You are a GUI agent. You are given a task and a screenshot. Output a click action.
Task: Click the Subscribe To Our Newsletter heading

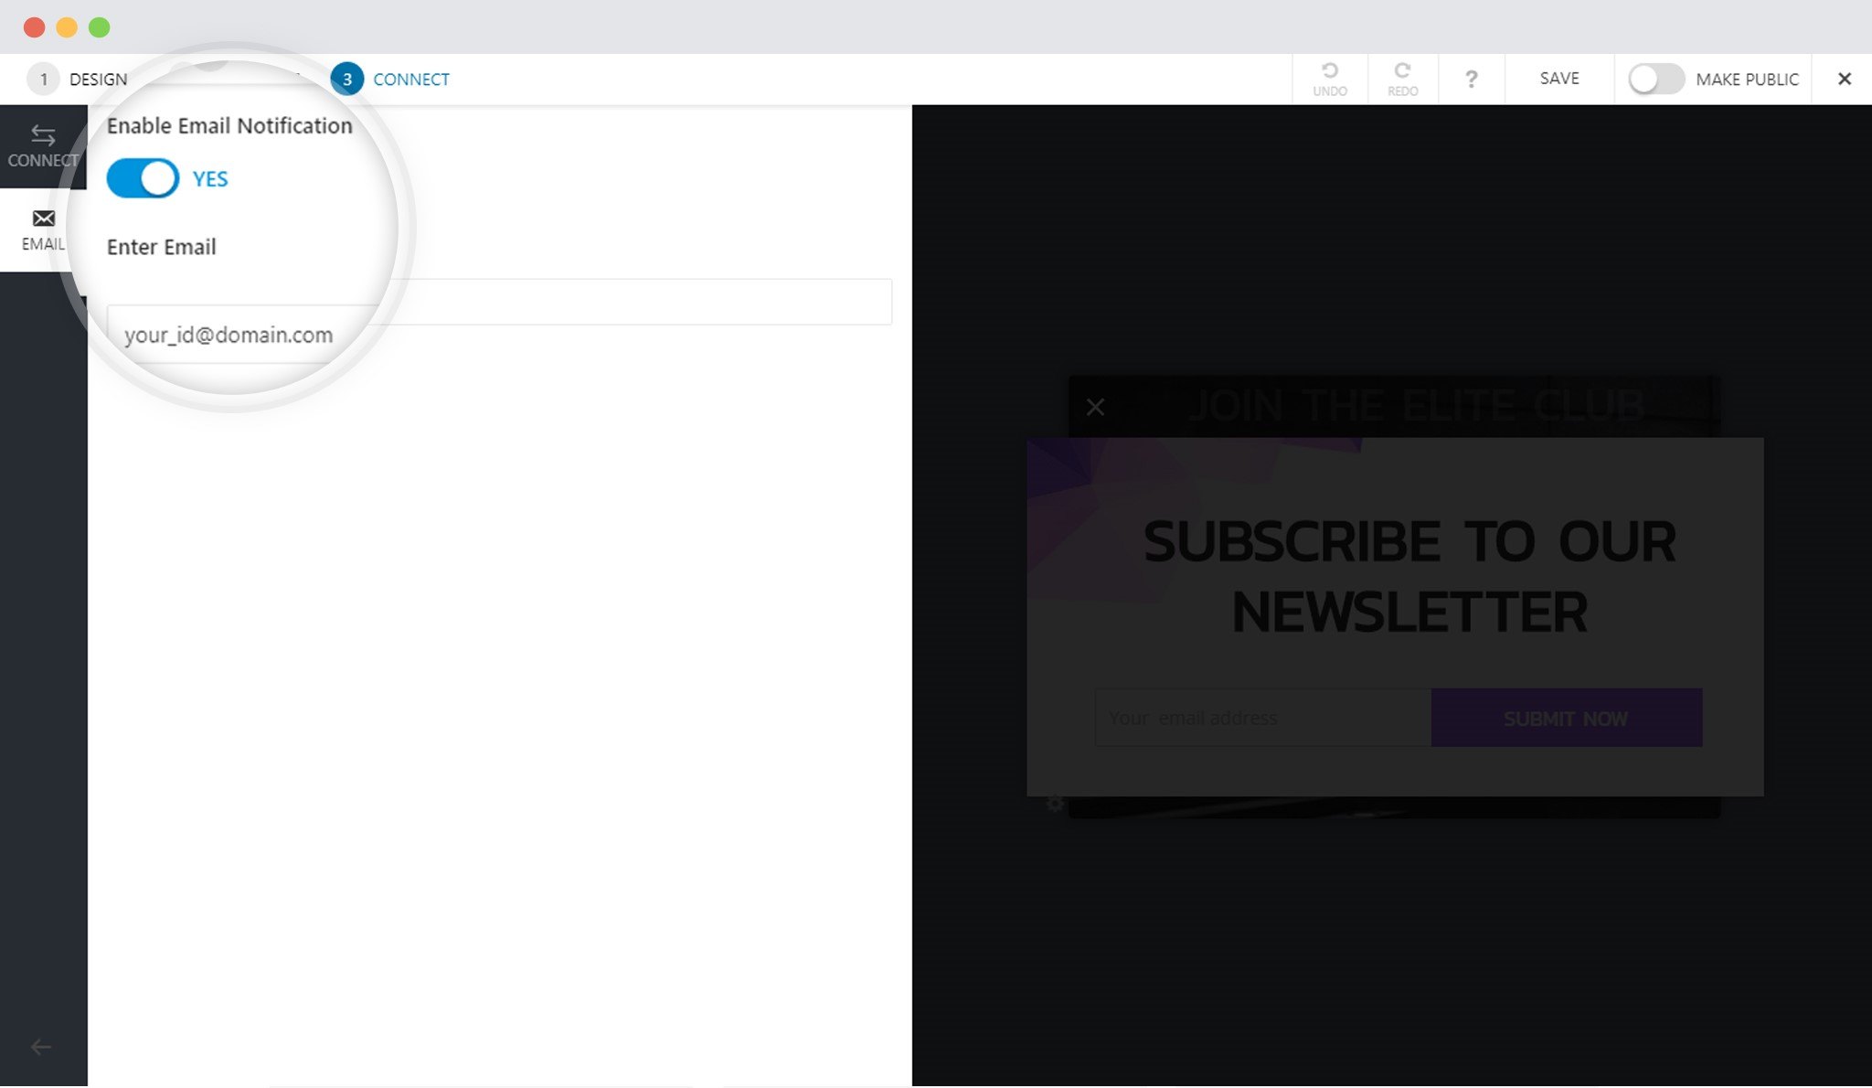pos(1409,576)
